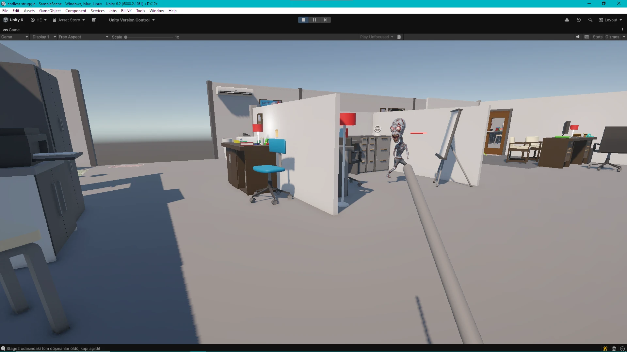627x352 pixels.
Task: Click the package box icon in the toolbar
Action: [x=94, y=20]
